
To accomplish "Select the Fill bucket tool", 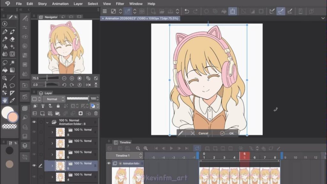I will [5, 70].
